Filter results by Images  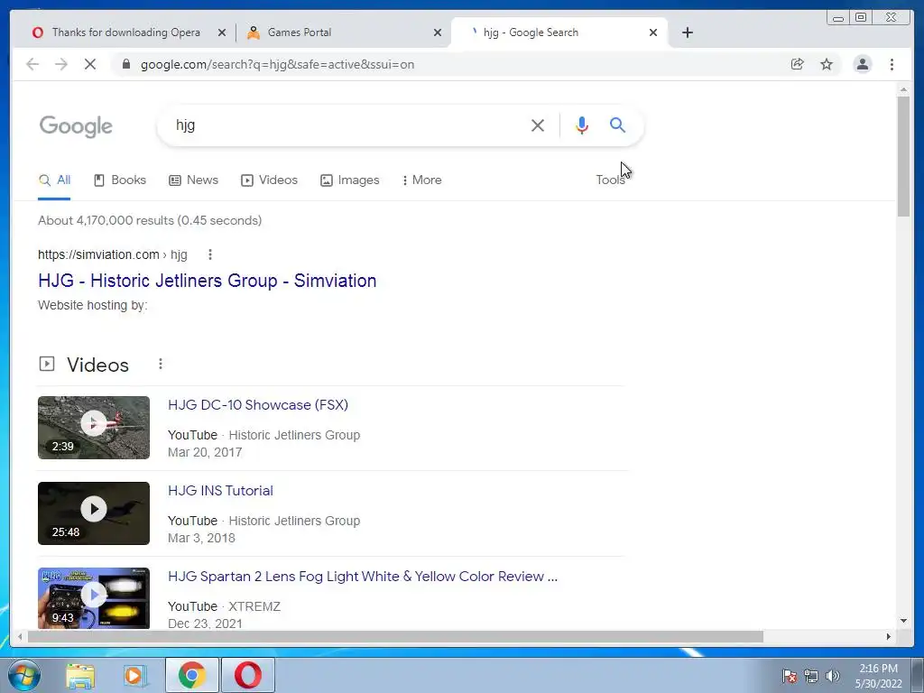pyautogui.click(x=350, y=180)
